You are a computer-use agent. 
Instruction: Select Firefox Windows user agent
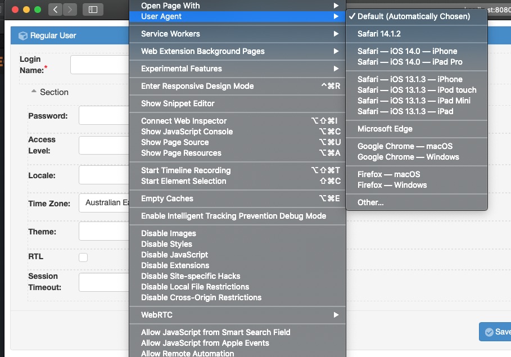(x=417, y=185)
